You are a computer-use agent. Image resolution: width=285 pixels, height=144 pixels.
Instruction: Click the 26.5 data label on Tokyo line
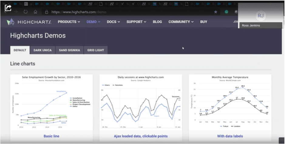click(x=243, y=86)
